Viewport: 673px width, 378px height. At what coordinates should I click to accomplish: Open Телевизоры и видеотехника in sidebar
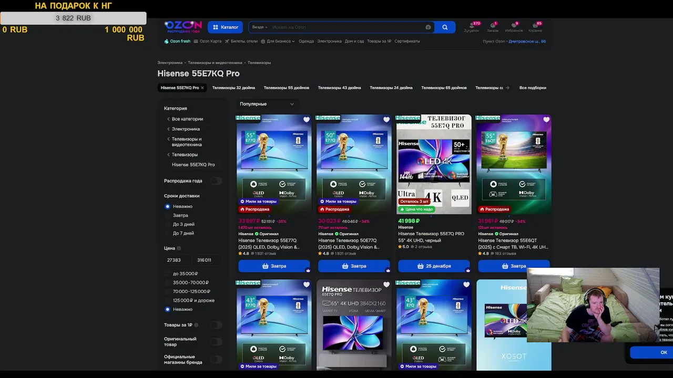187,142
